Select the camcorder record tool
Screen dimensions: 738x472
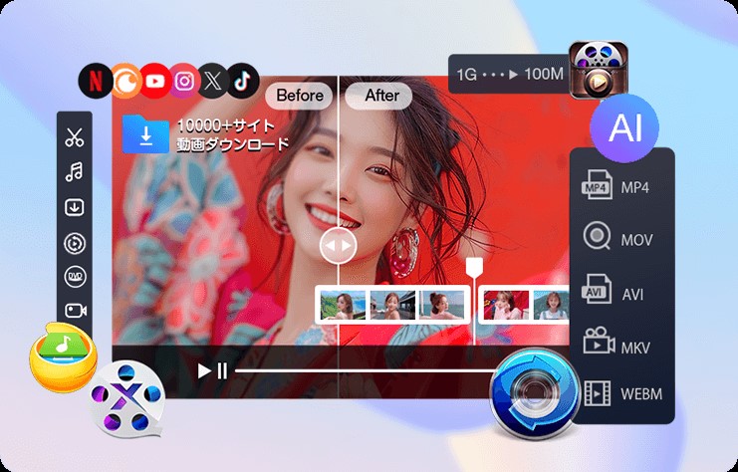76,311
